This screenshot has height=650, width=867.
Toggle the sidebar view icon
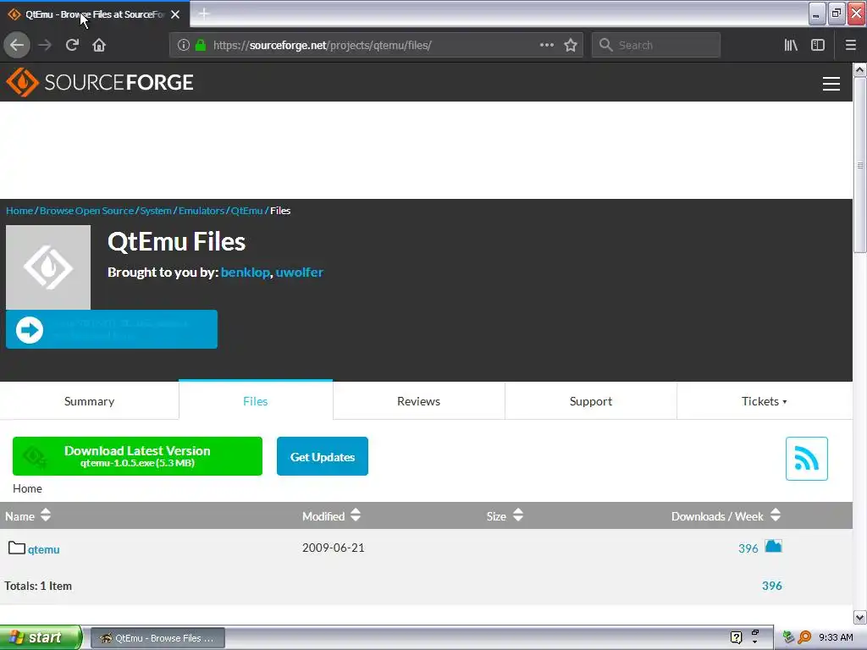[x=818, y=45]
